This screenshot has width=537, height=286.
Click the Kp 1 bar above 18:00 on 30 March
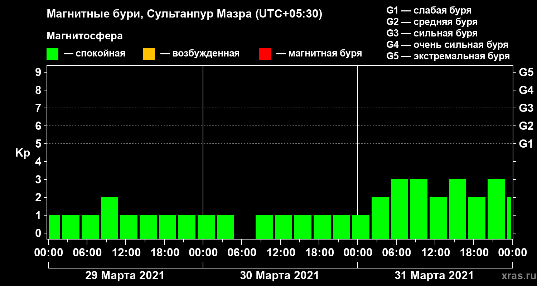pyautogui.click(x=322, y=227)
